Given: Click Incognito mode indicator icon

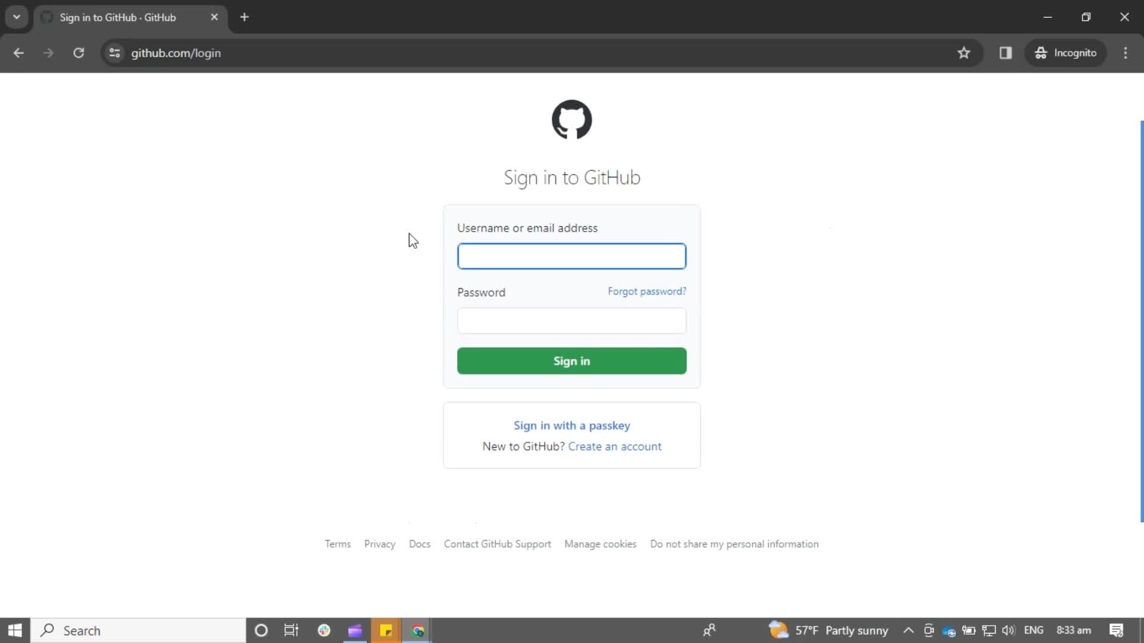Looking at the screenshot, I should coord(1040,52).
